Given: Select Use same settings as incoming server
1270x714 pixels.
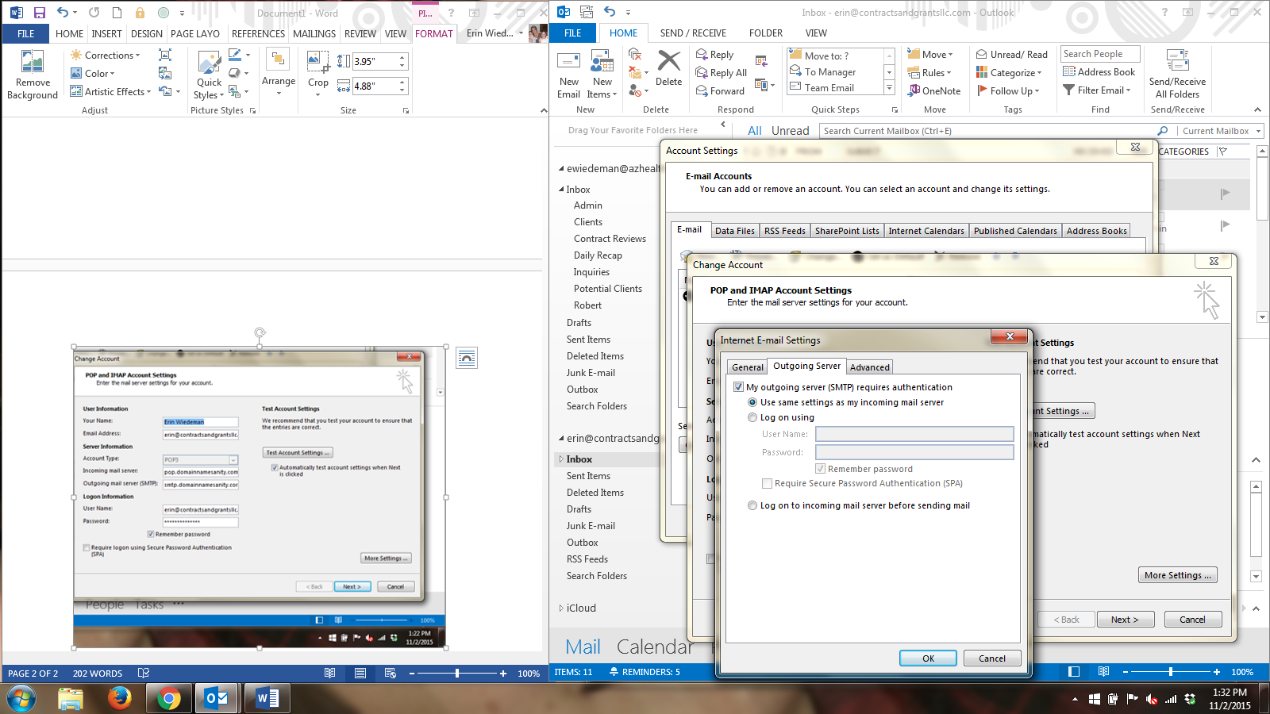Looking at the screenshot, I should pos(752,402).
